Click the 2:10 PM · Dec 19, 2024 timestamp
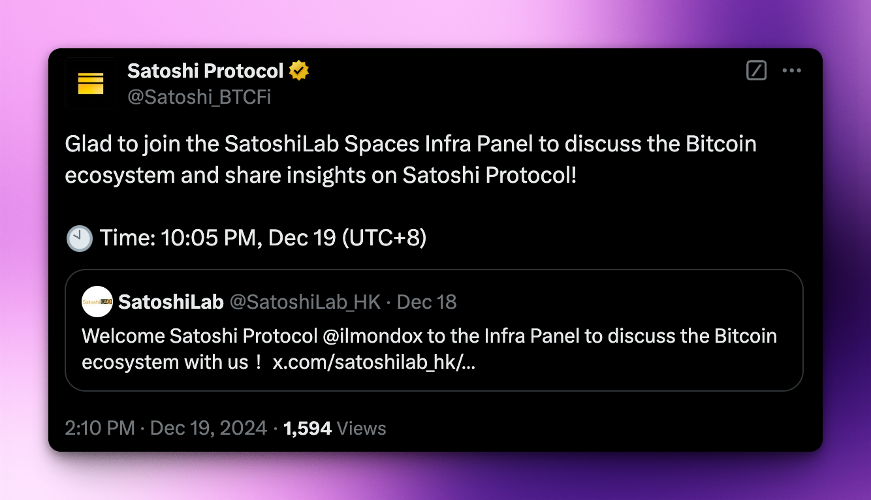This screenshot has width=871, height=500. 166,428
